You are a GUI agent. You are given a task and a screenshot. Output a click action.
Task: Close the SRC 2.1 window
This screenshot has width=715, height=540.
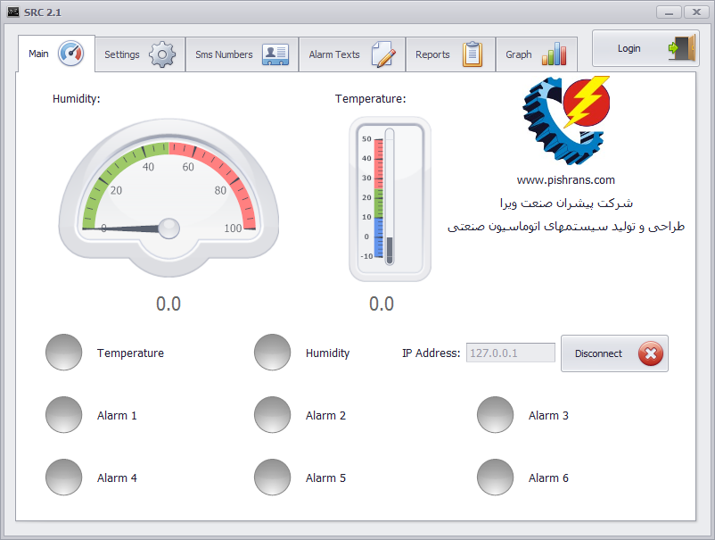tap(696, 12)
